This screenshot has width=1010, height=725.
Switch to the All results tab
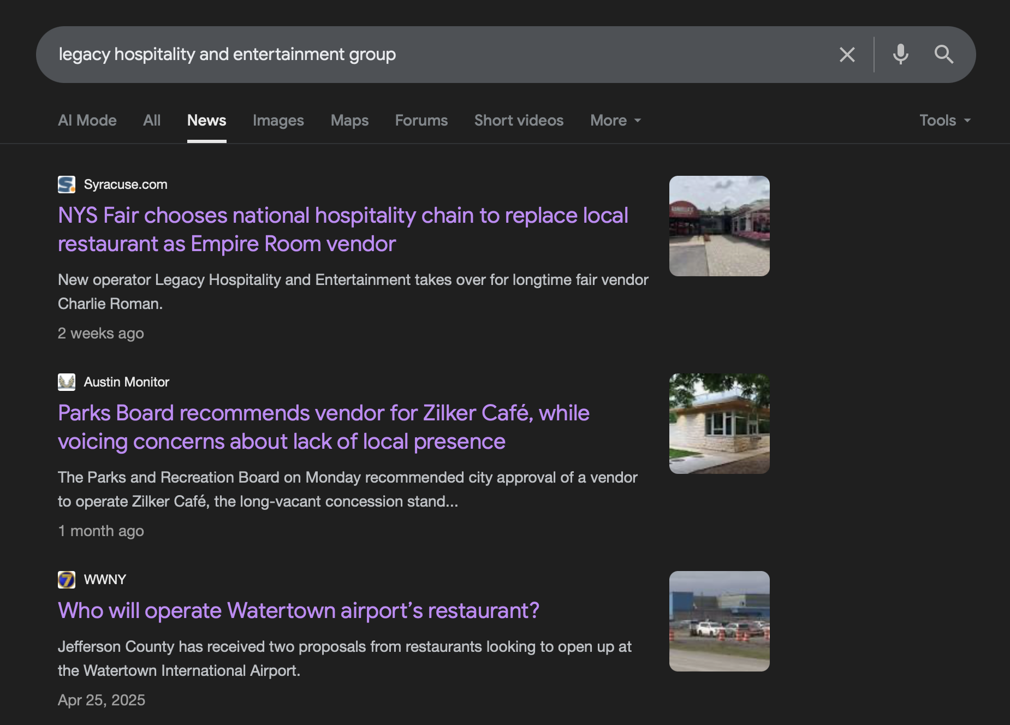point(152,120)
